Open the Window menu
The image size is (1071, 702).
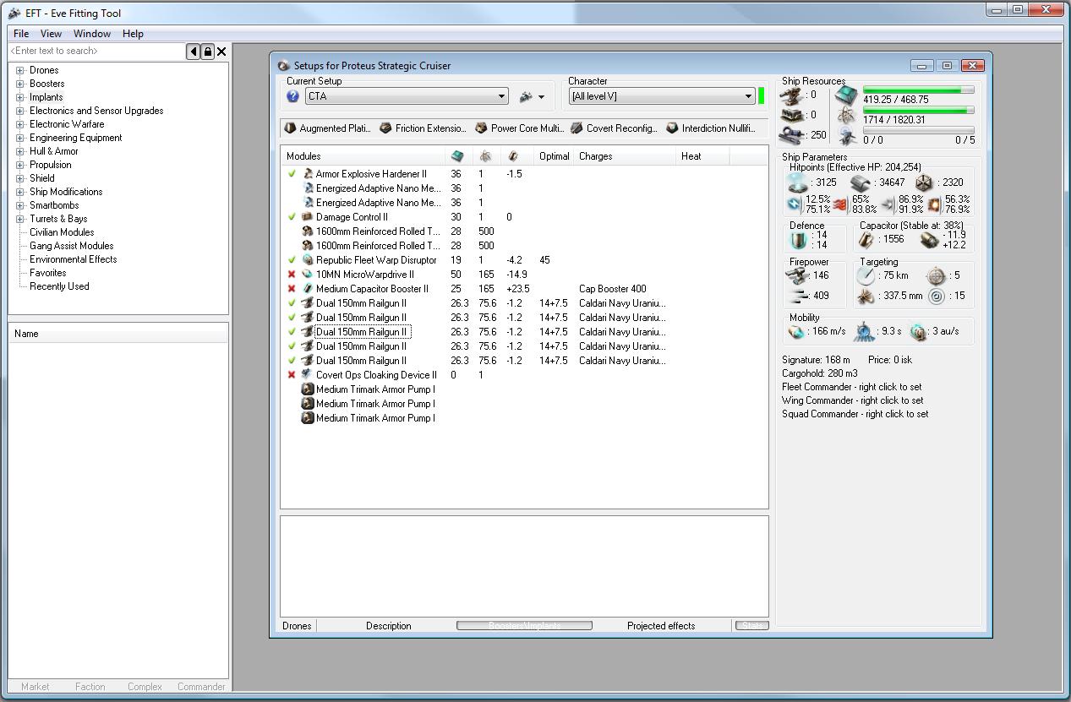point(92,34)
